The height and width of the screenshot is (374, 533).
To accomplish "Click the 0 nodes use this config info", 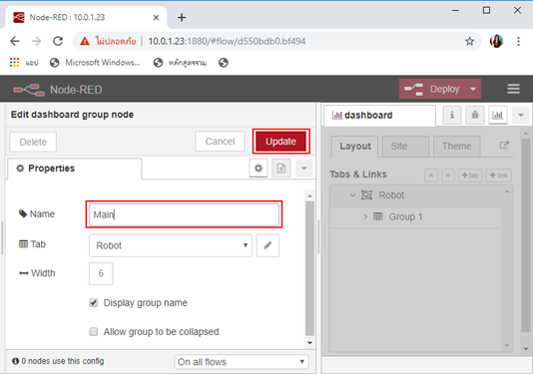I will [58, 361].
